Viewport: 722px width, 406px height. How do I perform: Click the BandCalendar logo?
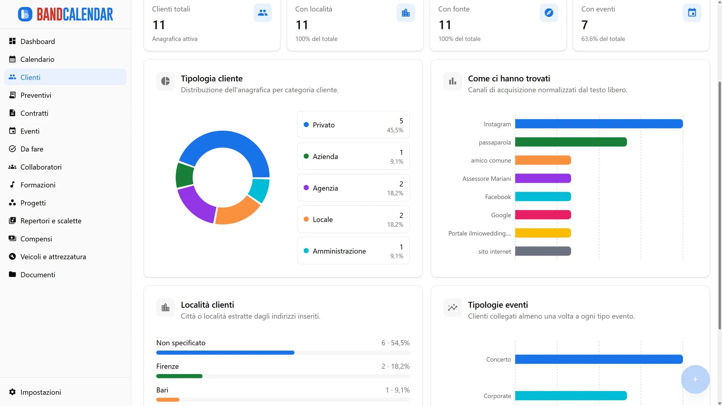tap(65, 14)
